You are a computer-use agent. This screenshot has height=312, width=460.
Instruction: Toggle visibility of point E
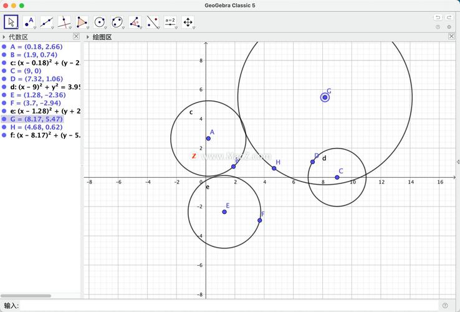4,95
